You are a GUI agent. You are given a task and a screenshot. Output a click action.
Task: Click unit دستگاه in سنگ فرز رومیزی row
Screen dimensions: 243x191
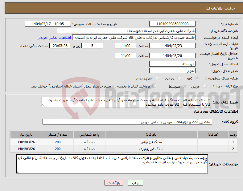click(89, 149)
